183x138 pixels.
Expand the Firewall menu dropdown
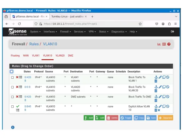(x=65, y=32)
